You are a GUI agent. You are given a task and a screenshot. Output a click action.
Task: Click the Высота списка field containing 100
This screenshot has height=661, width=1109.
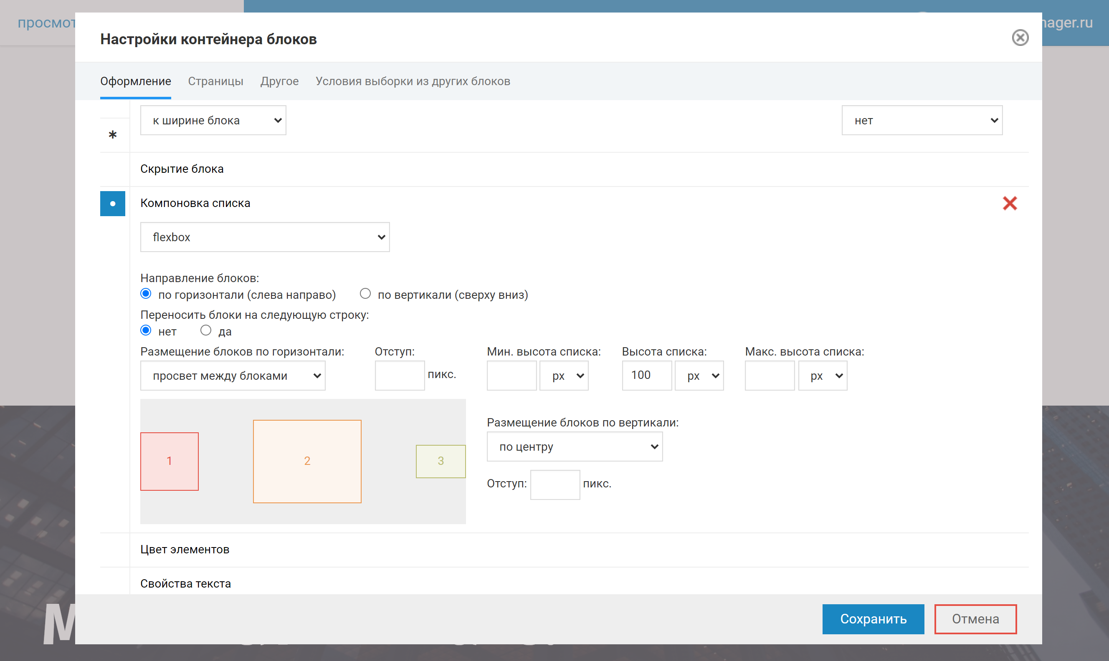pos(646,376)
